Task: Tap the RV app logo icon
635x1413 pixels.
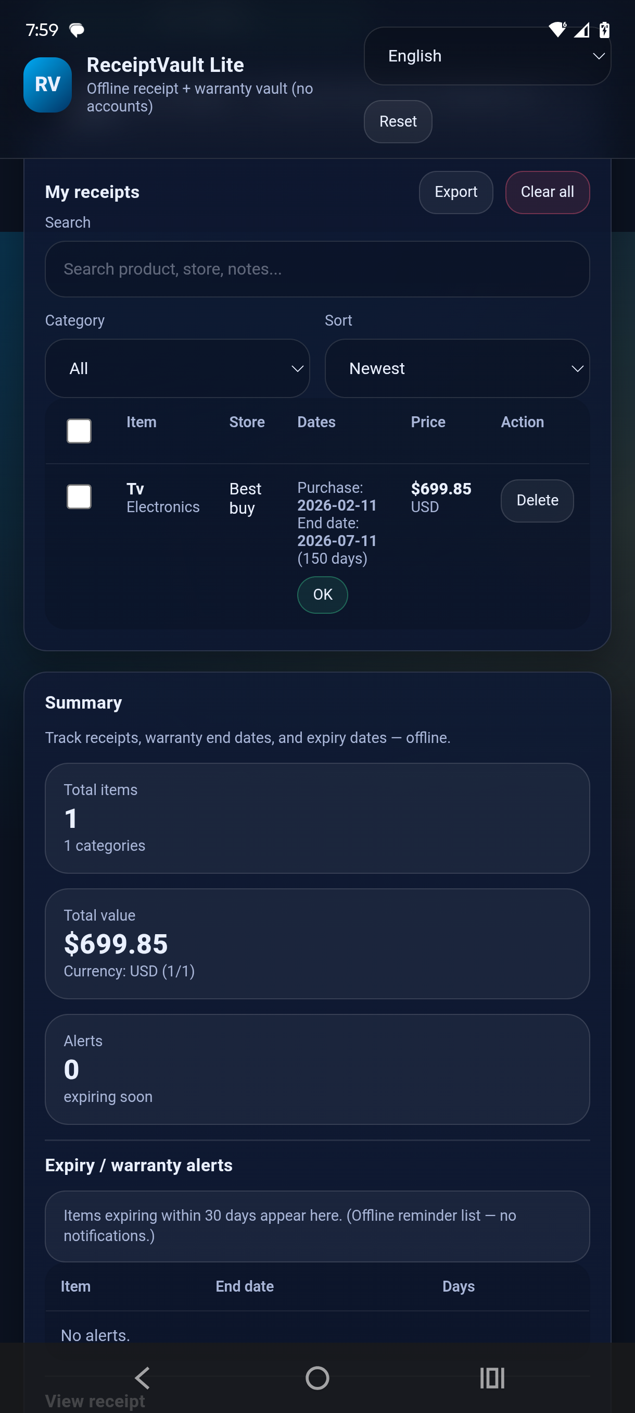Action: click(x=48, y=85)
